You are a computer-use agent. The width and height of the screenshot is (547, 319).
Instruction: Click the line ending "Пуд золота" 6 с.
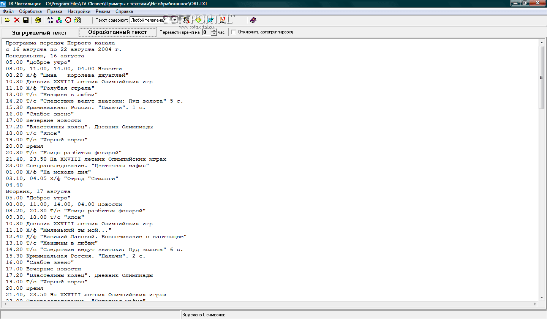[x=95, y=250]
